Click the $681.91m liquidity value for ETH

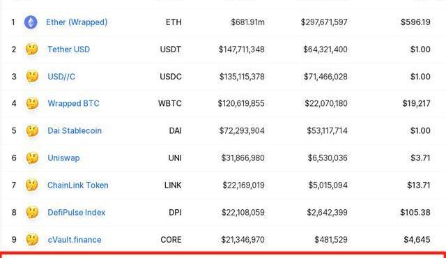coord(247,22)
